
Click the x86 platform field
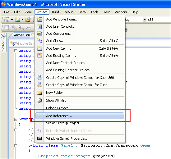(159, 20)
